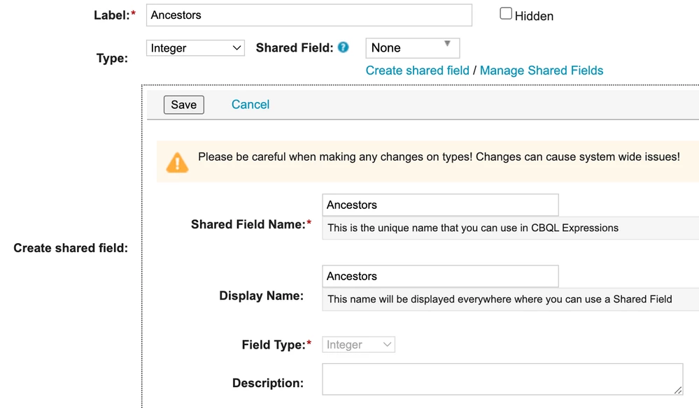The width and height of the screenshot is (699, 408).
Task: Click the Save button
Action: (183, 104)
